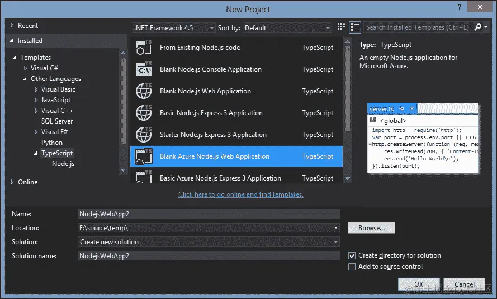Select Blank Node.js Console Application template
The width and height of the screenshot is (497, 299).
coord(236,69)
